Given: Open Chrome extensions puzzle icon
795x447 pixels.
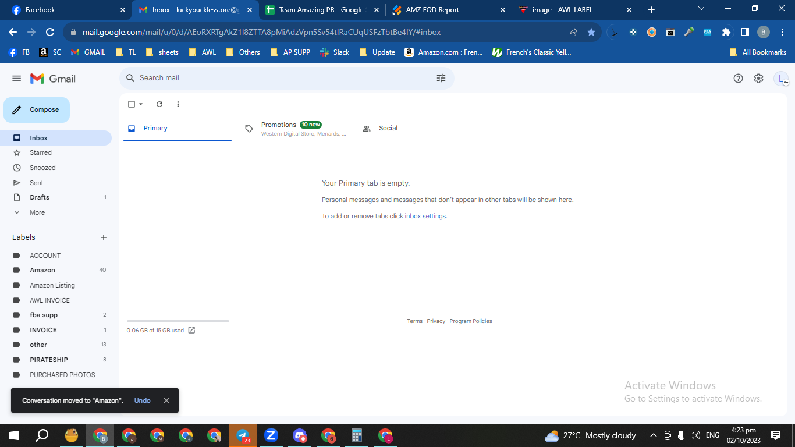Looking at the screenshot, I should tap(726, 32).
